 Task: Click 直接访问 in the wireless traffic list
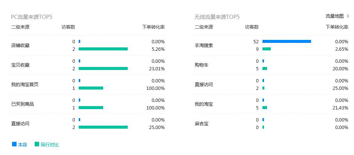pos(204,85)
